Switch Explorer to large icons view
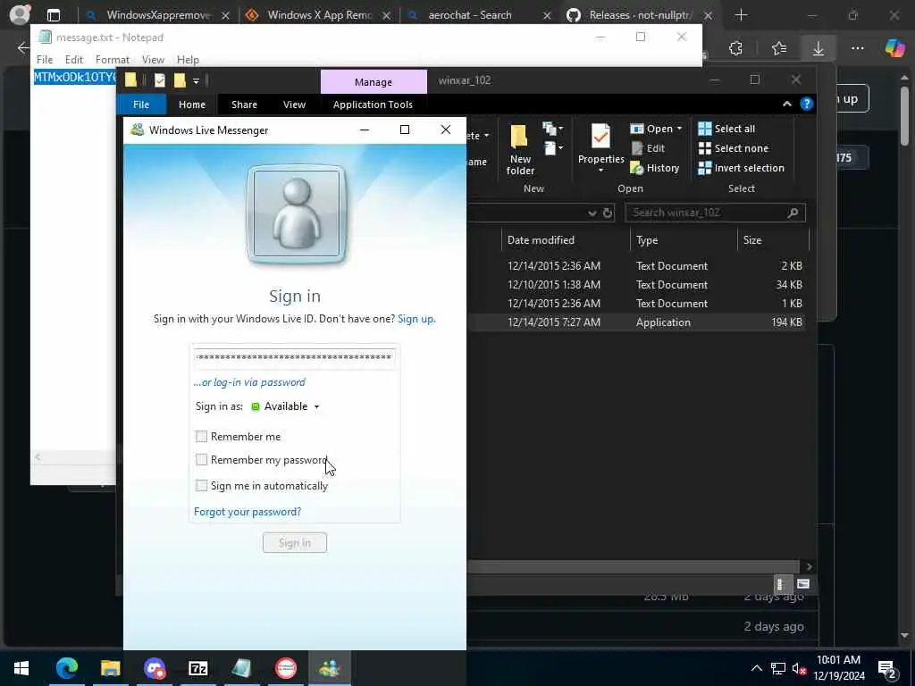The height and width of the screenshot is (686, 915). pyautogui.click(x=803, y=584)
